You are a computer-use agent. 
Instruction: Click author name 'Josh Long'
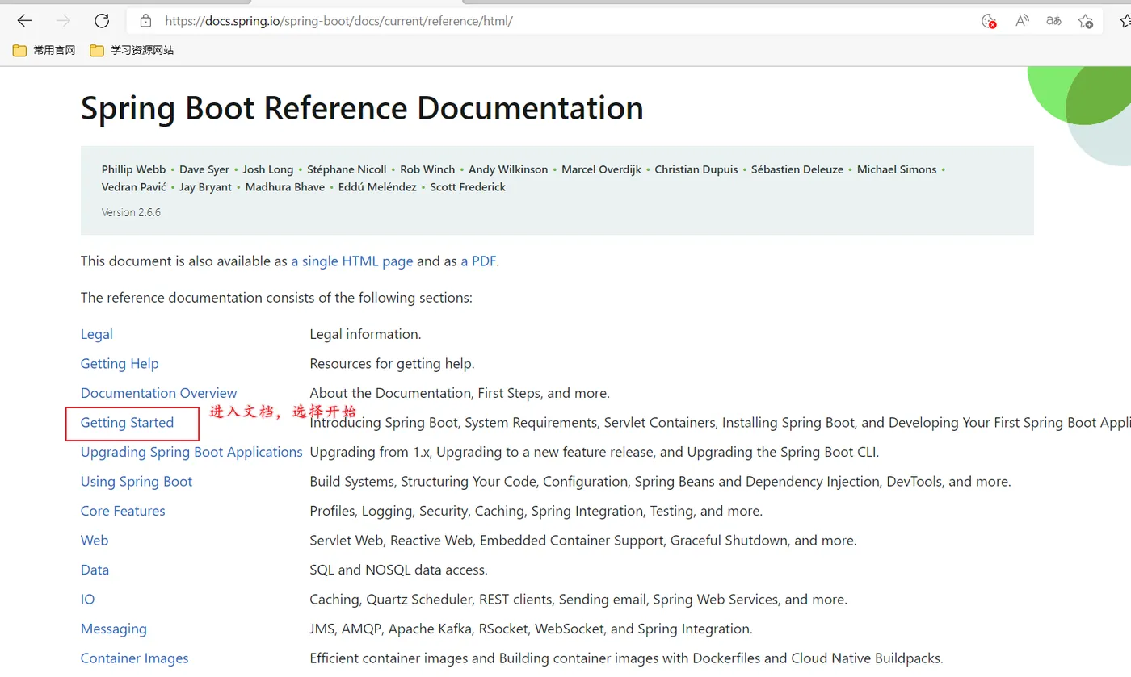coord(268,169)
